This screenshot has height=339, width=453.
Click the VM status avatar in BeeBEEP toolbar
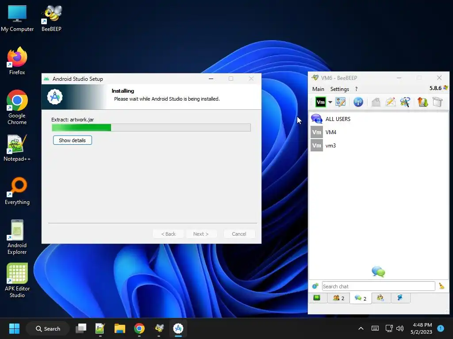(x=320, y=102)
